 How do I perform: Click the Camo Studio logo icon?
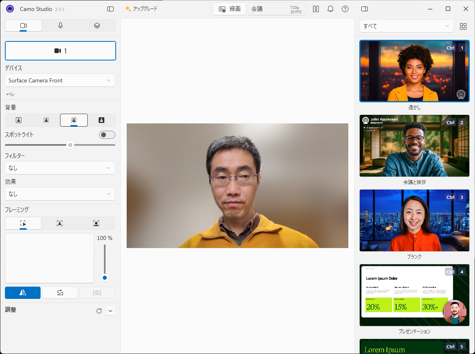click(x=10, y=9)
